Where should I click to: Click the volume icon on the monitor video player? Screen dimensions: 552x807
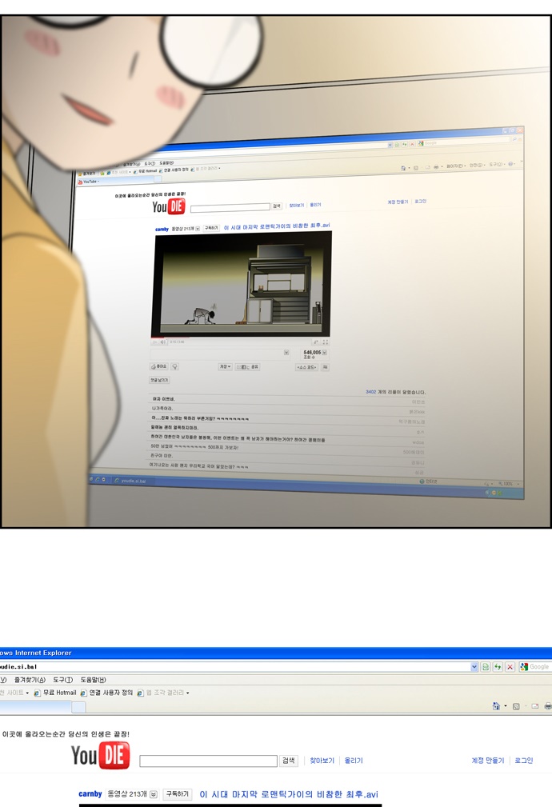coord(163,342)
